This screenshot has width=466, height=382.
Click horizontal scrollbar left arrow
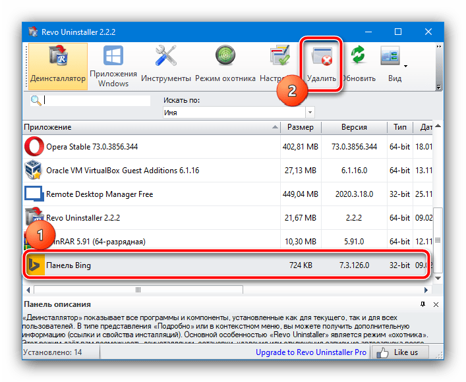(28, 290)
